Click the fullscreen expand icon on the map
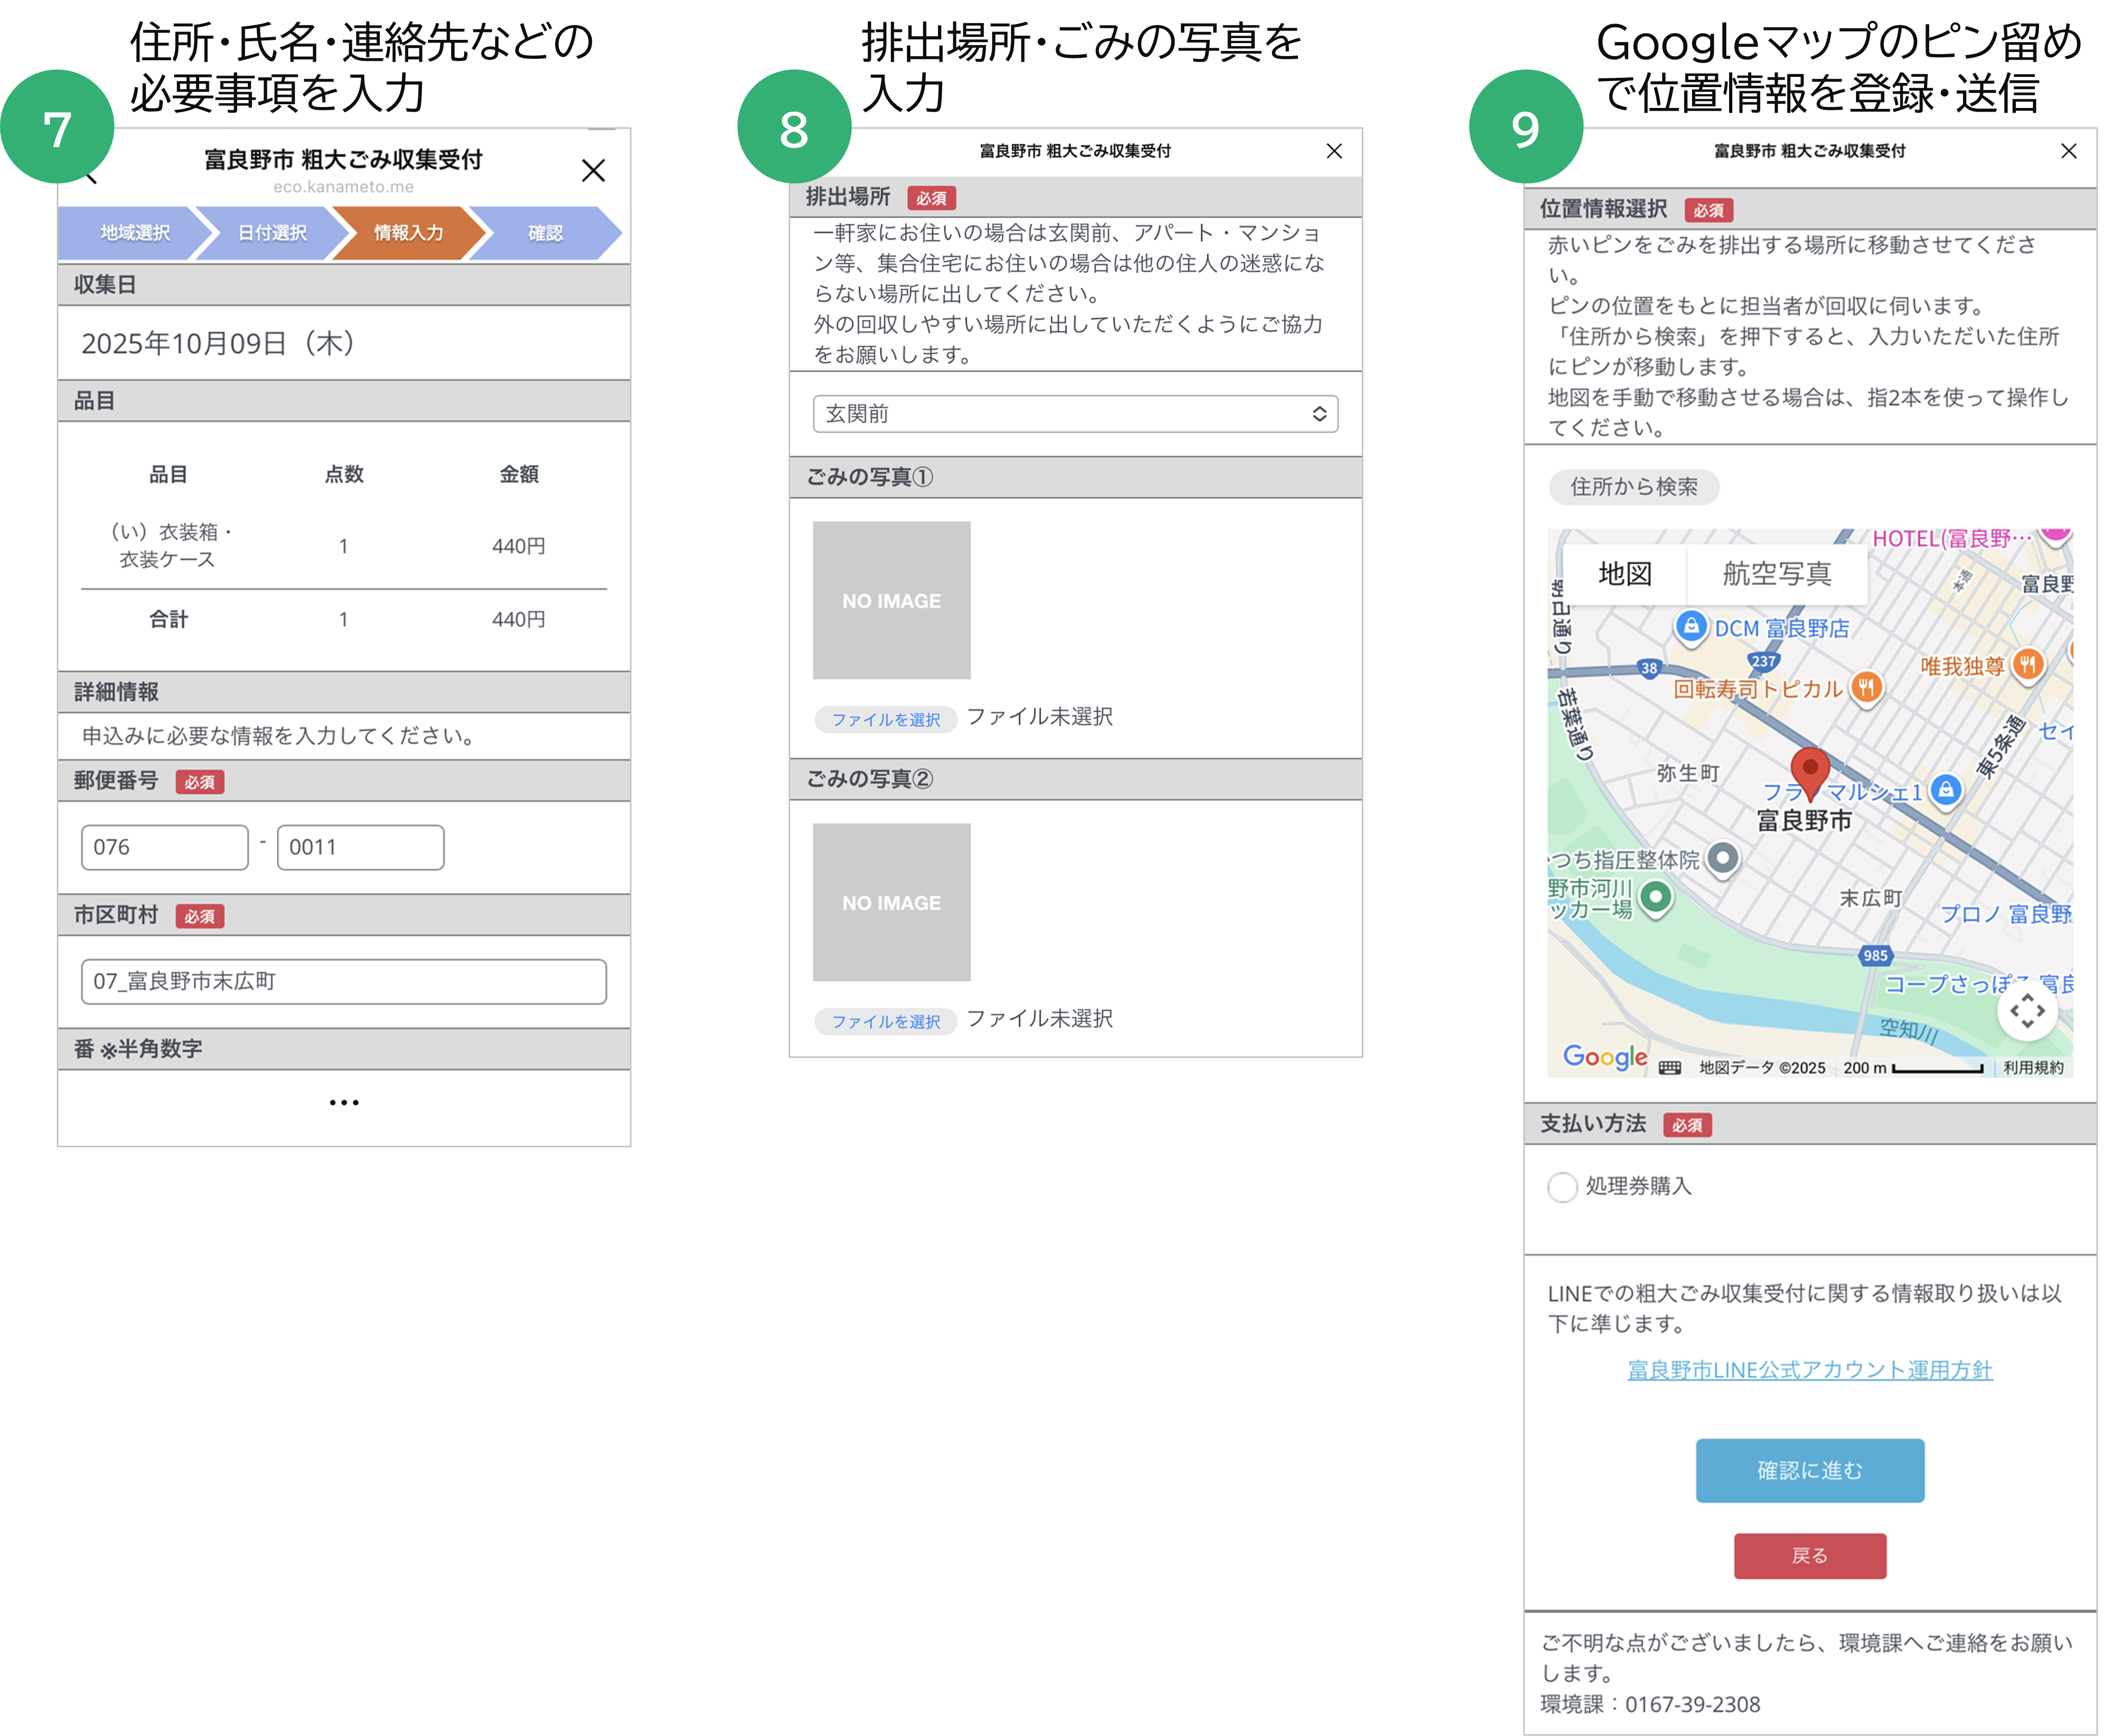This screenshot has height=1736, width=2120. point(2028,1011)
